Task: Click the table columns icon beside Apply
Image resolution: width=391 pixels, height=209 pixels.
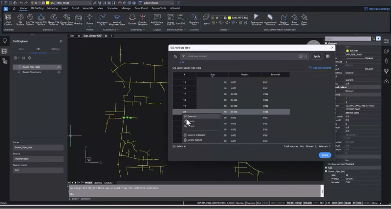Action: tap(327, 57)
